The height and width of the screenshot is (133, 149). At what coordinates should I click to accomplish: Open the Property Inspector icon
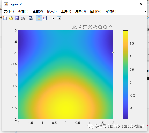59,18
